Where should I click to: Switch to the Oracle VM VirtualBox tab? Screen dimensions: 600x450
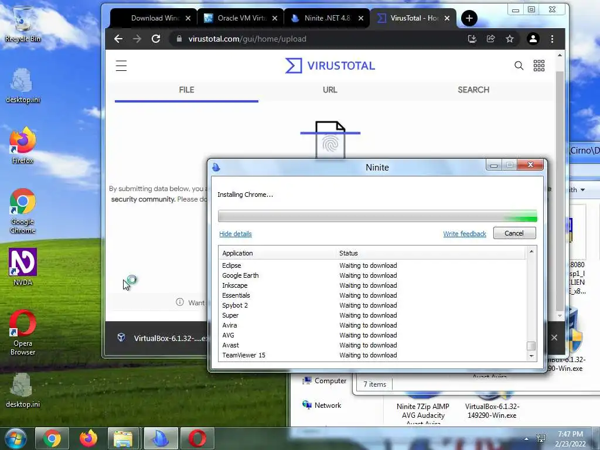[x=236, y=18]
